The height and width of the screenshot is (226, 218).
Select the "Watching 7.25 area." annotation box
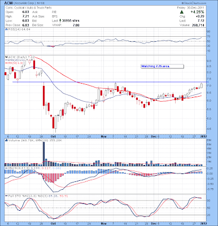point(162,66)
